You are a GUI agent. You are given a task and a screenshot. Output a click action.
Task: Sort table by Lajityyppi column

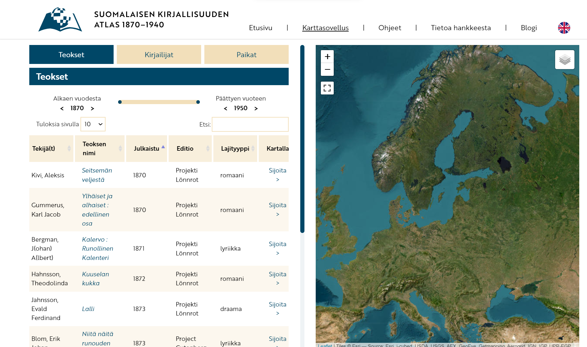(235, 148)
